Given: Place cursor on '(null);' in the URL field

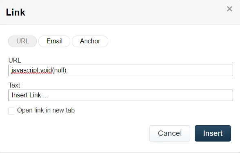Looking at the screenshot, I should [60, 70].
